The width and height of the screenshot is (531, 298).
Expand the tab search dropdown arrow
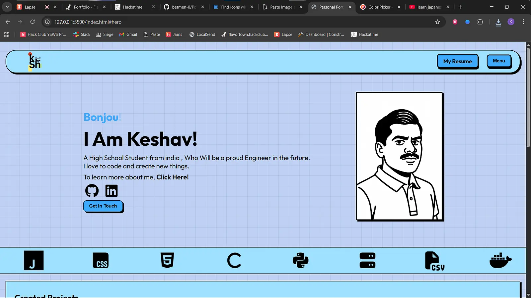pos(7,7)
